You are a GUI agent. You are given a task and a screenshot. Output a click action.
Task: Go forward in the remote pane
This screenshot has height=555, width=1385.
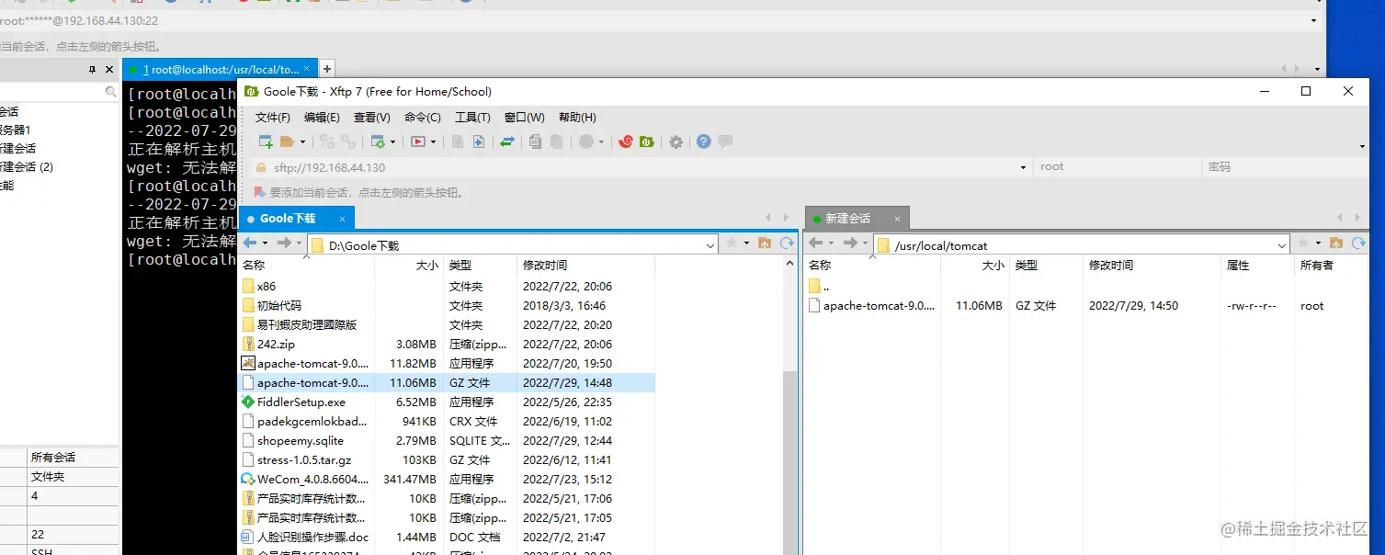(850, 244)
